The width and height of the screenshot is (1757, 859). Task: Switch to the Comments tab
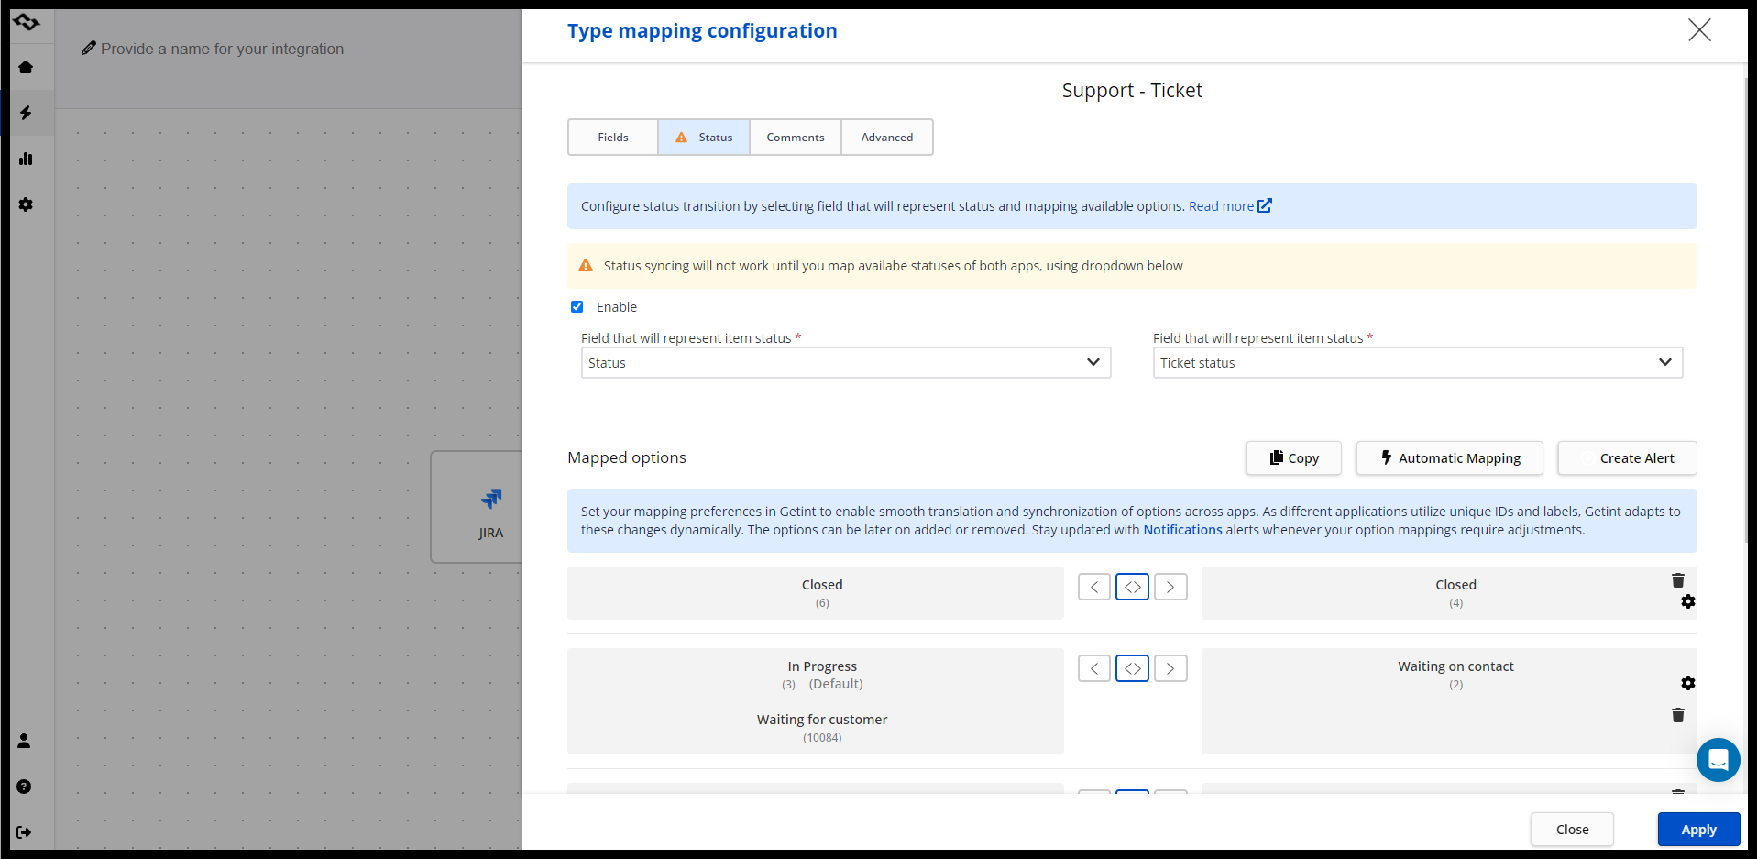[795, 138]
